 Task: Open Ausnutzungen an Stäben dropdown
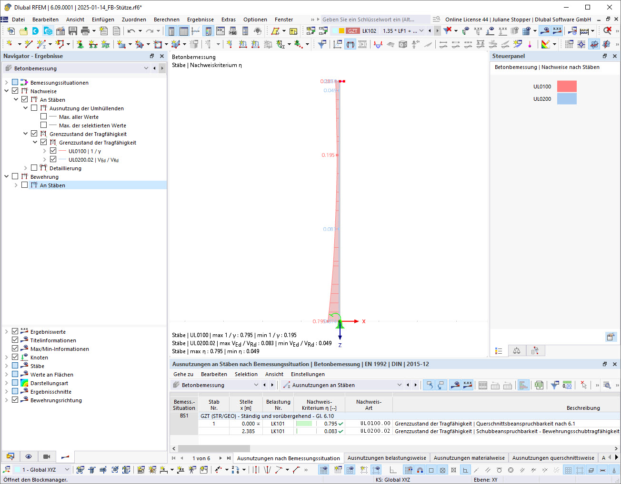(399, 385)
